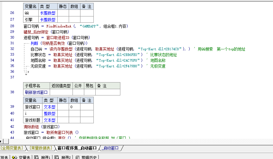Click 长整数型 type of variable 引擎
The height and width of the screenshot is (159, 273).
(x=48, y=19)
